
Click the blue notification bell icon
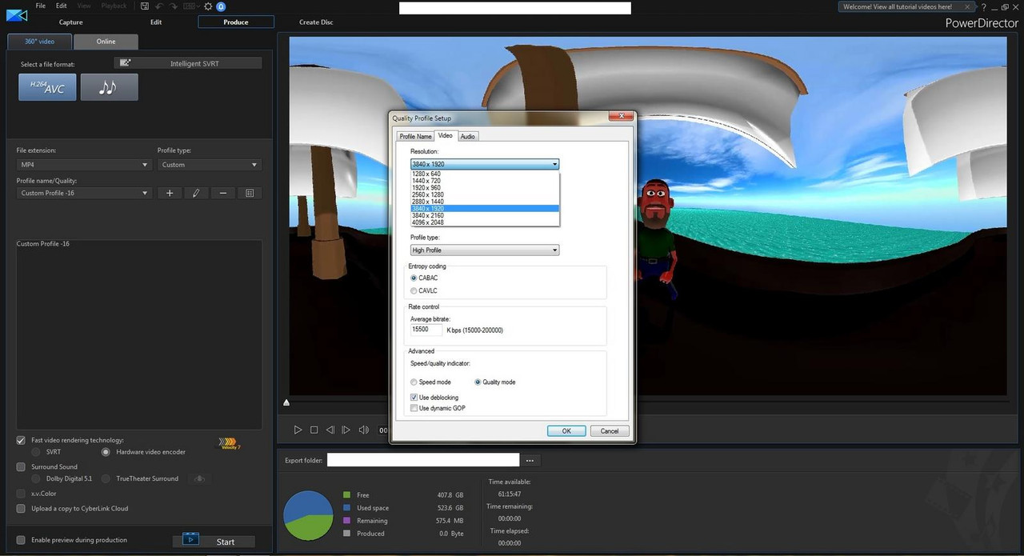(x=221, y=6)
